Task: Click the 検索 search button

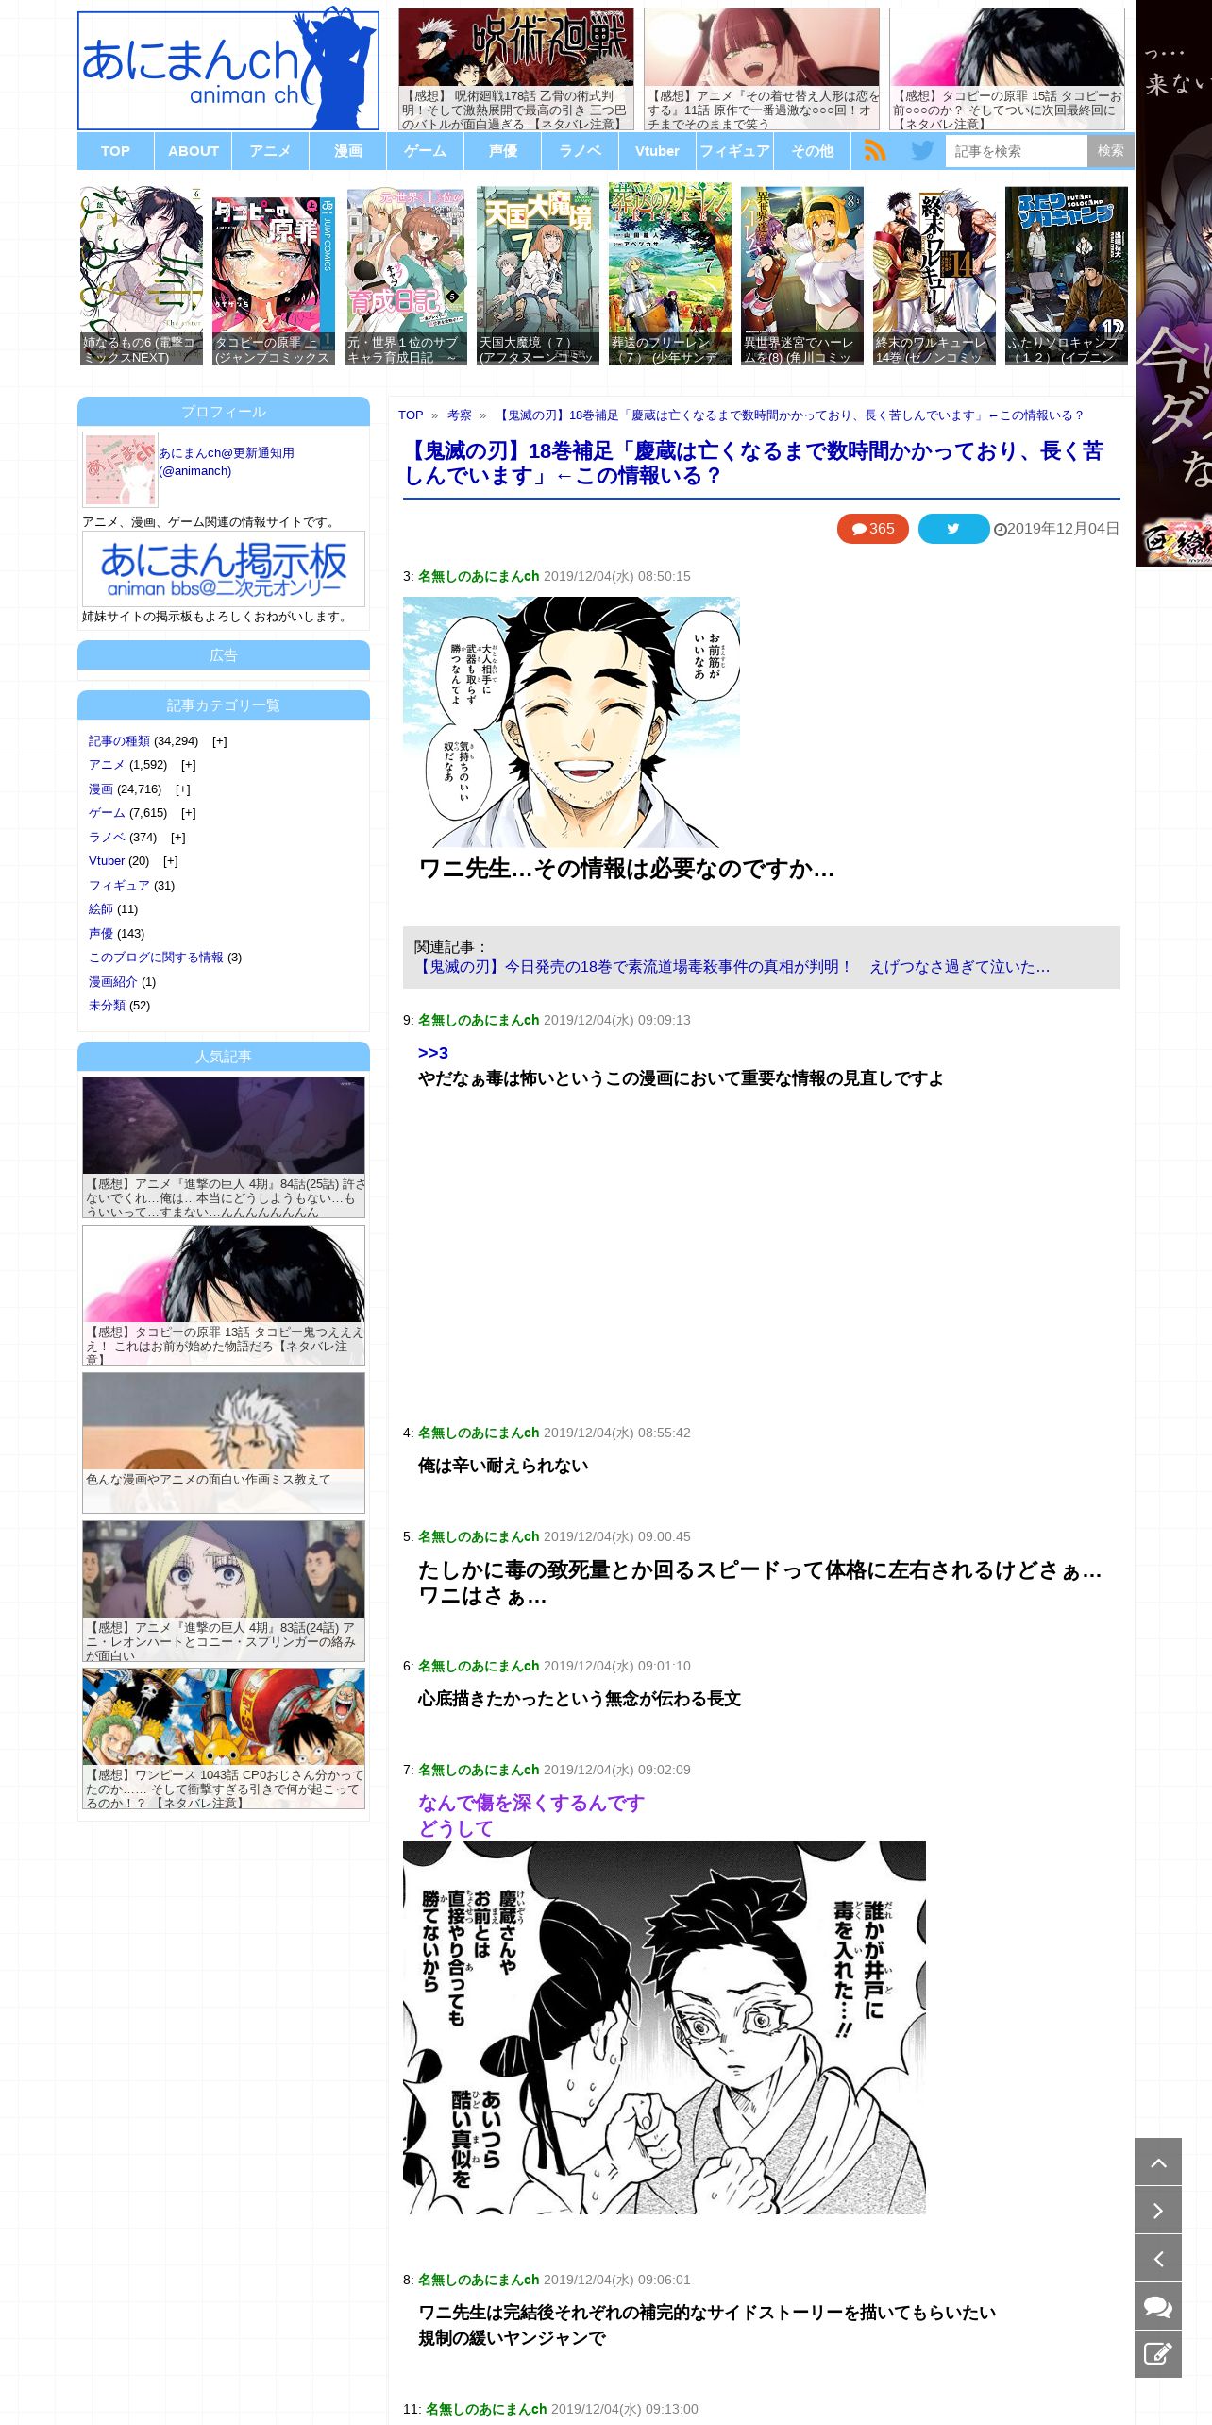Action: pyautogui.click(x=1110, y=151)
